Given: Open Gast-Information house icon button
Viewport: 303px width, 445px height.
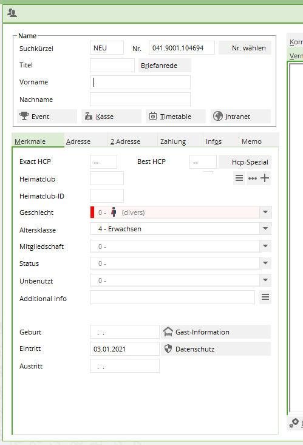Looking at the screenshot, I should click(216, 331).
